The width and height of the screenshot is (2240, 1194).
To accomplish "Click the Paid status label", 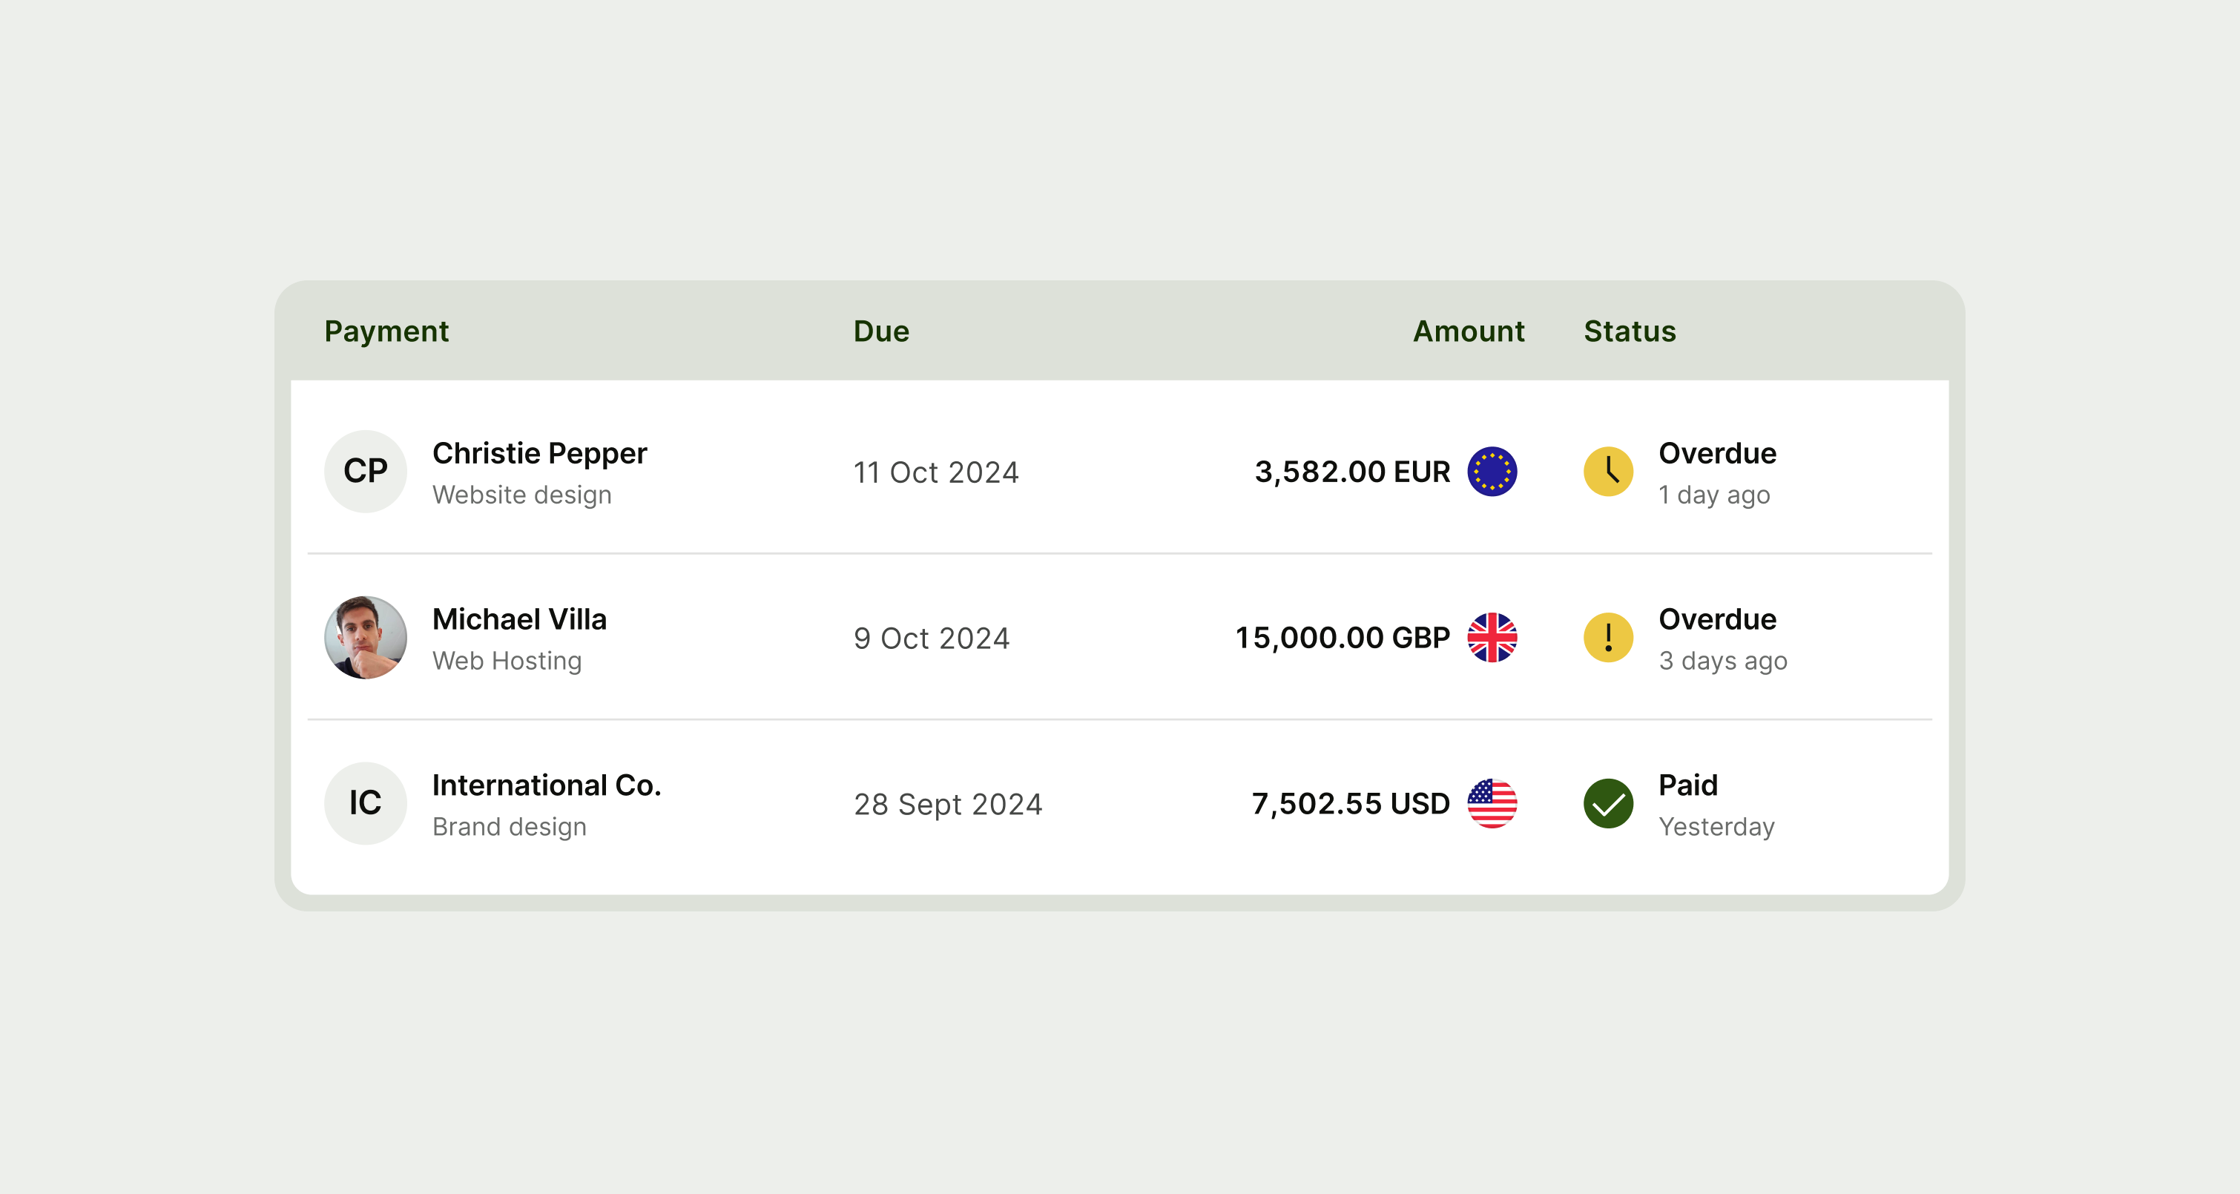I will pyautogui.click(x=1688, y=785).
